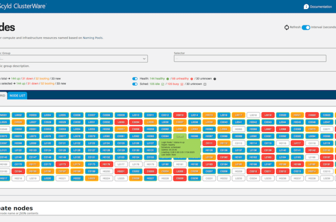336x222 pixels.
Task: Click the green idle scheduler icon
Action: (163, 84)
